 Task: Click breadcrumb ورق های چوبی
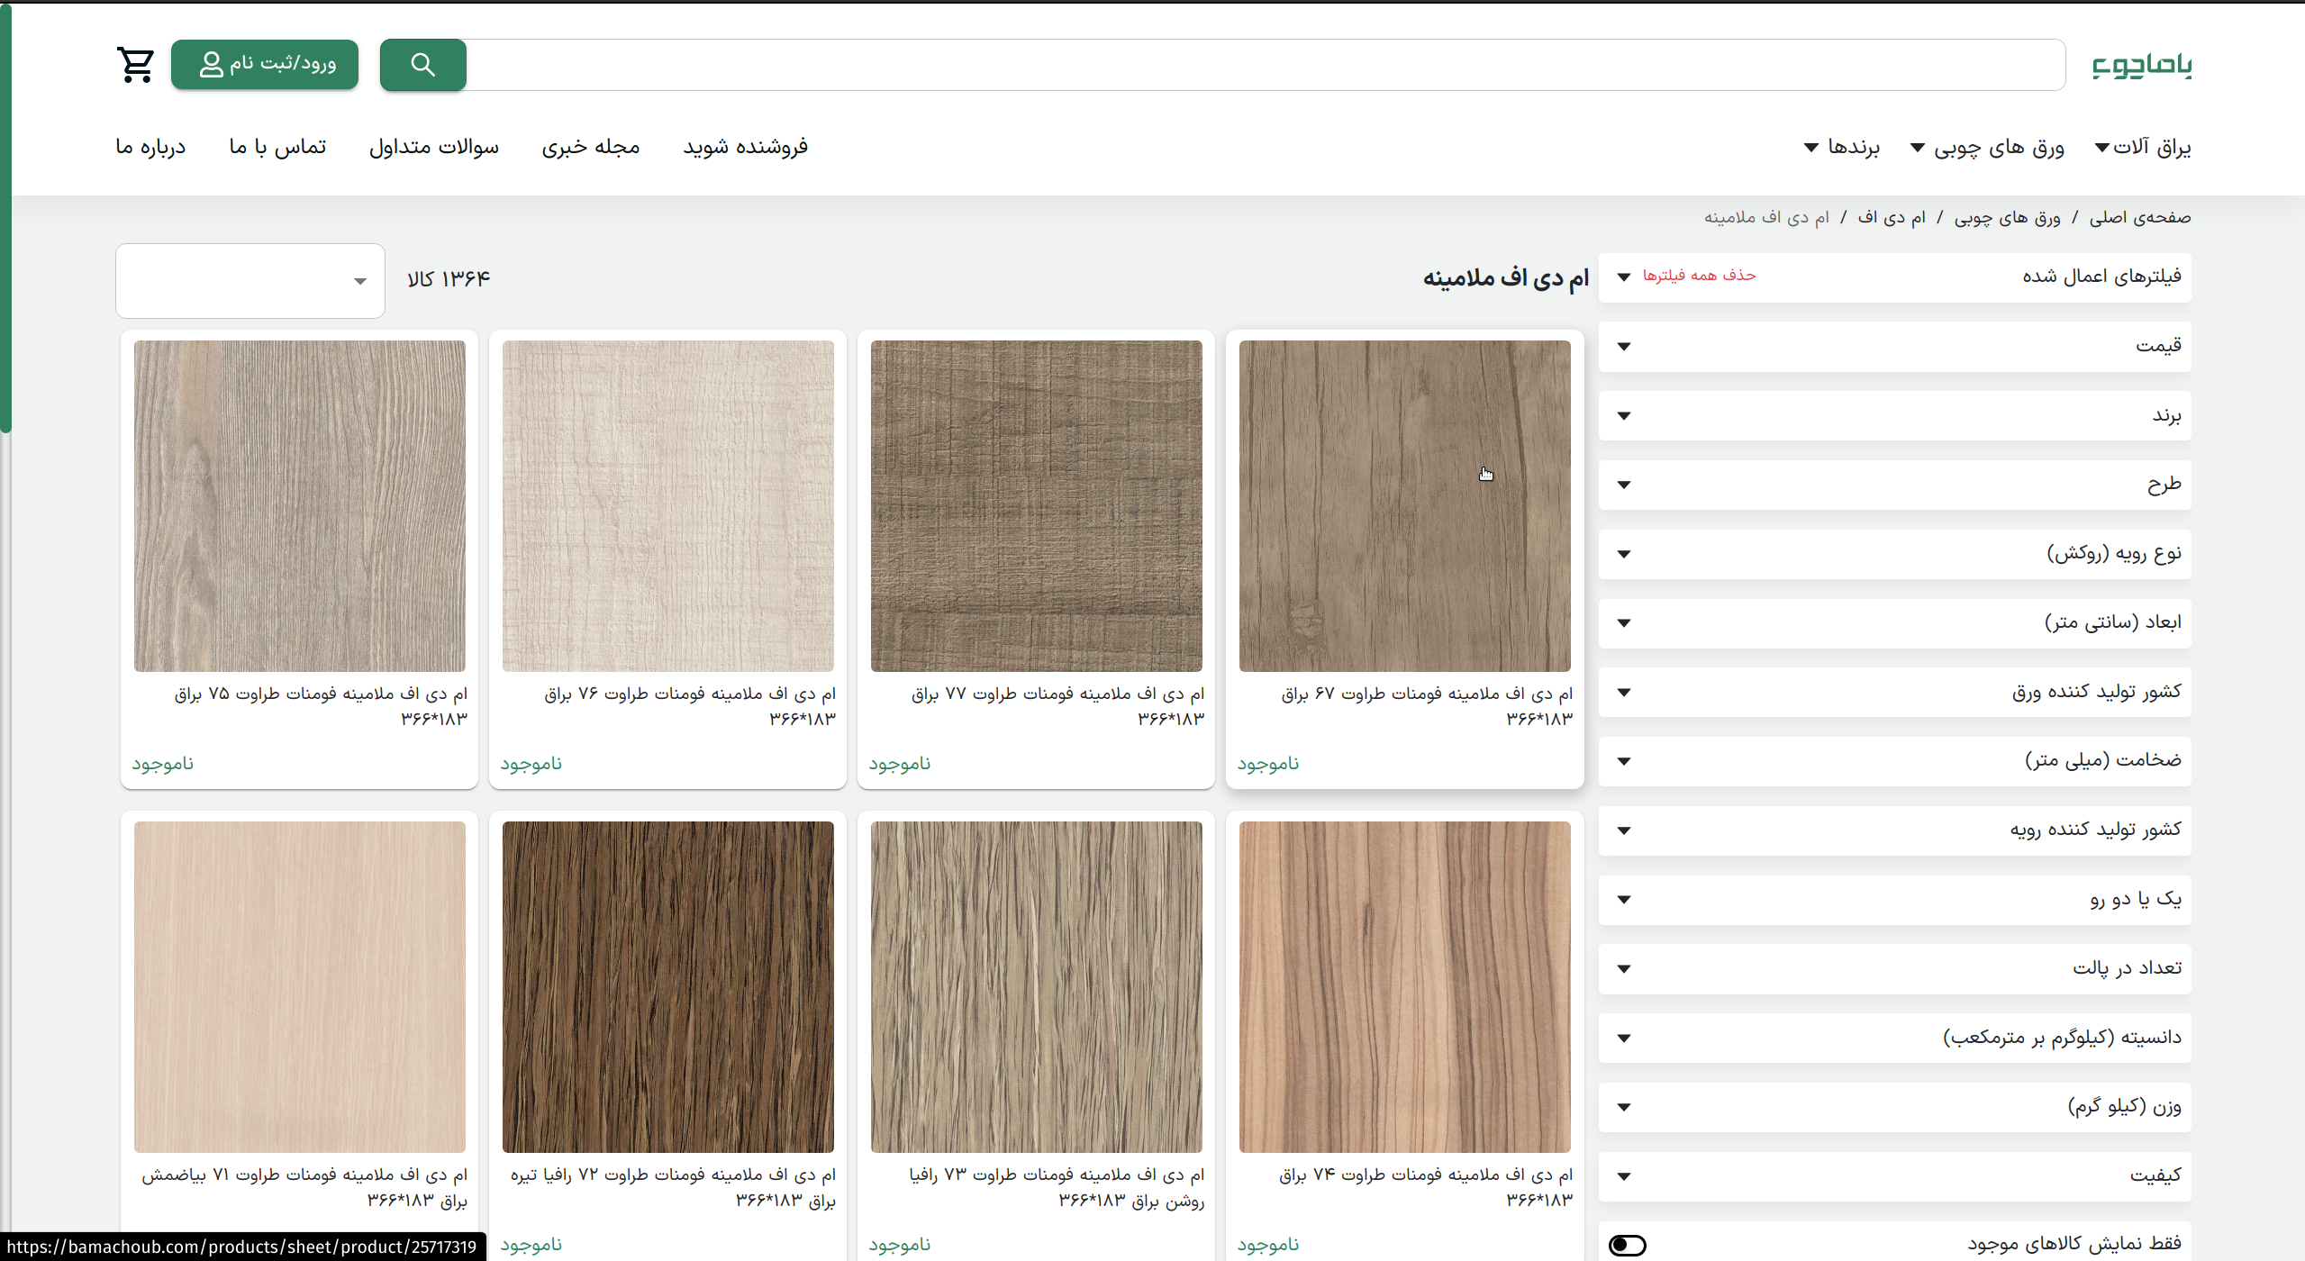coord(2007,217)
